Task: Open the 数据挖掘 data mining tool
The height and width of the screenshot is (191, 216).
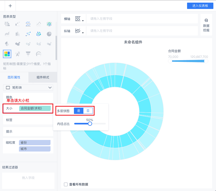Action: pyautogui.click(x=206, y=25)
